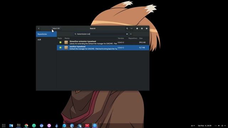Viewport: 228px width, 128px height.
Task: Click the volume icon in system tray
Action: click(219, 126)
